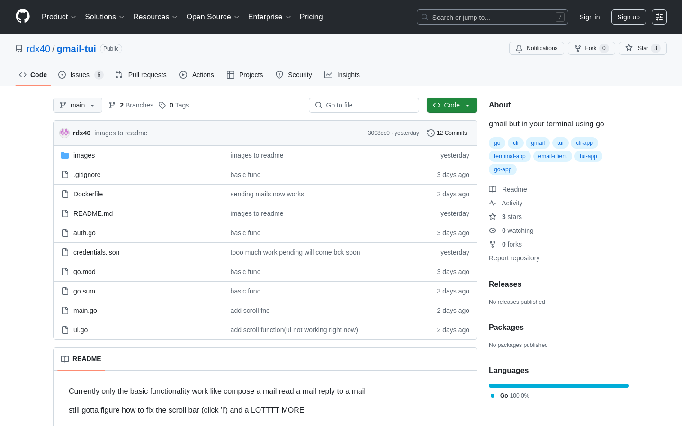Switch to the Pull requests tab
This screenshot has width=682, height=426.
pyautogui.click(x=141, y=75)
